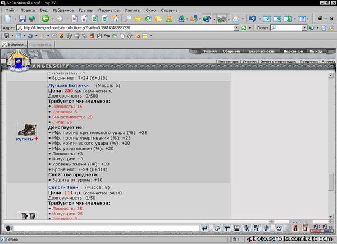
Task: Switch to the Последний д. tab
Action: [x=41, y=44]
